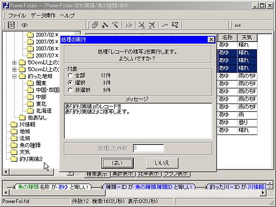Open the データ操作 menu
This screenshot has height=207, width=276.
tap(43, 15)
